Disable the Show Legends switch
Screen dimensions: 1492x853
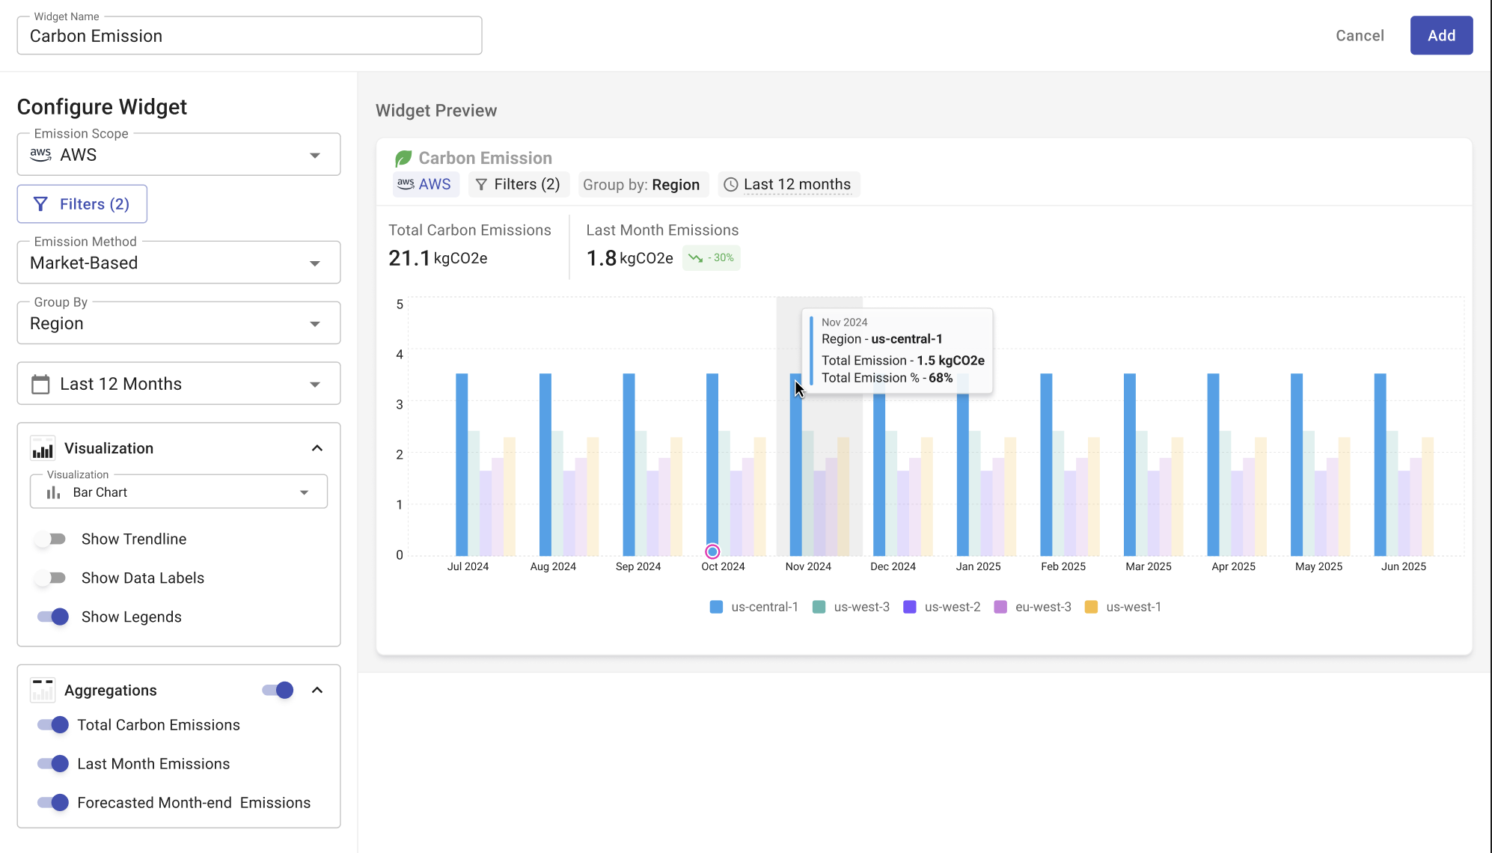(53, 617)
